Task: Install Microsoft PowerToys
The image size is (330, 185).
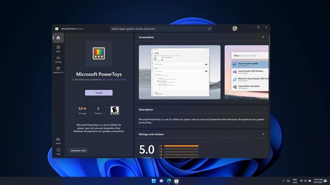Action: coord(99,93)
